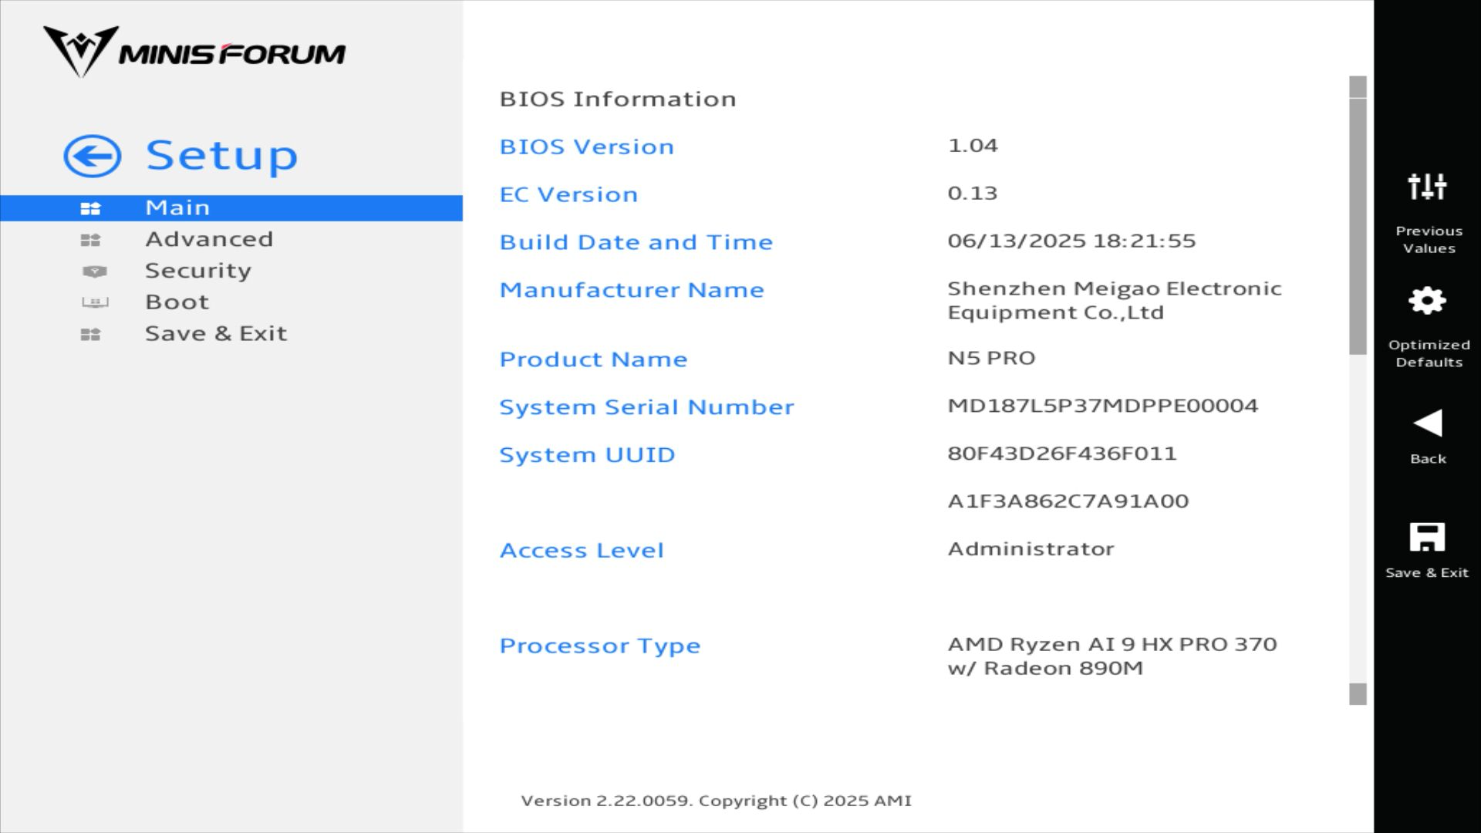
Task: Click the BIOS Version label
Action: point(586,147)
